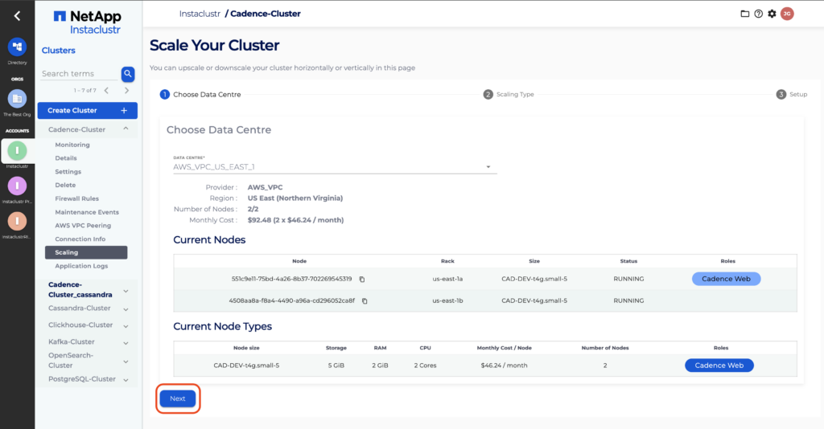Open the help question mark icon in the header

click(758, 14)
